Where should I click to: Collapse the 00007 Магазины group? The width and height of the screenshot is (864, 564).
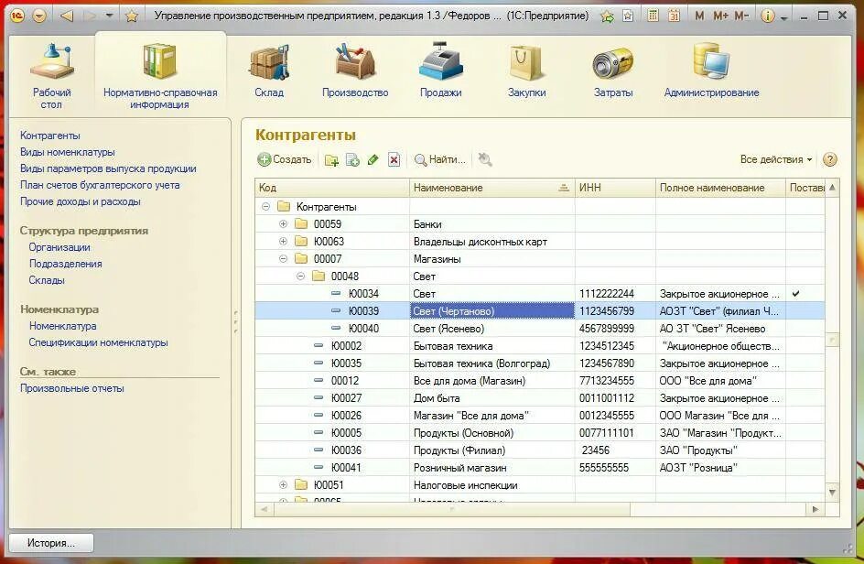[x=283, y=258]
